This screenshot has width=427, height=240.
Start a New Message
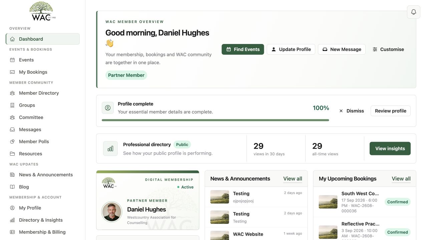coord(342,49)
